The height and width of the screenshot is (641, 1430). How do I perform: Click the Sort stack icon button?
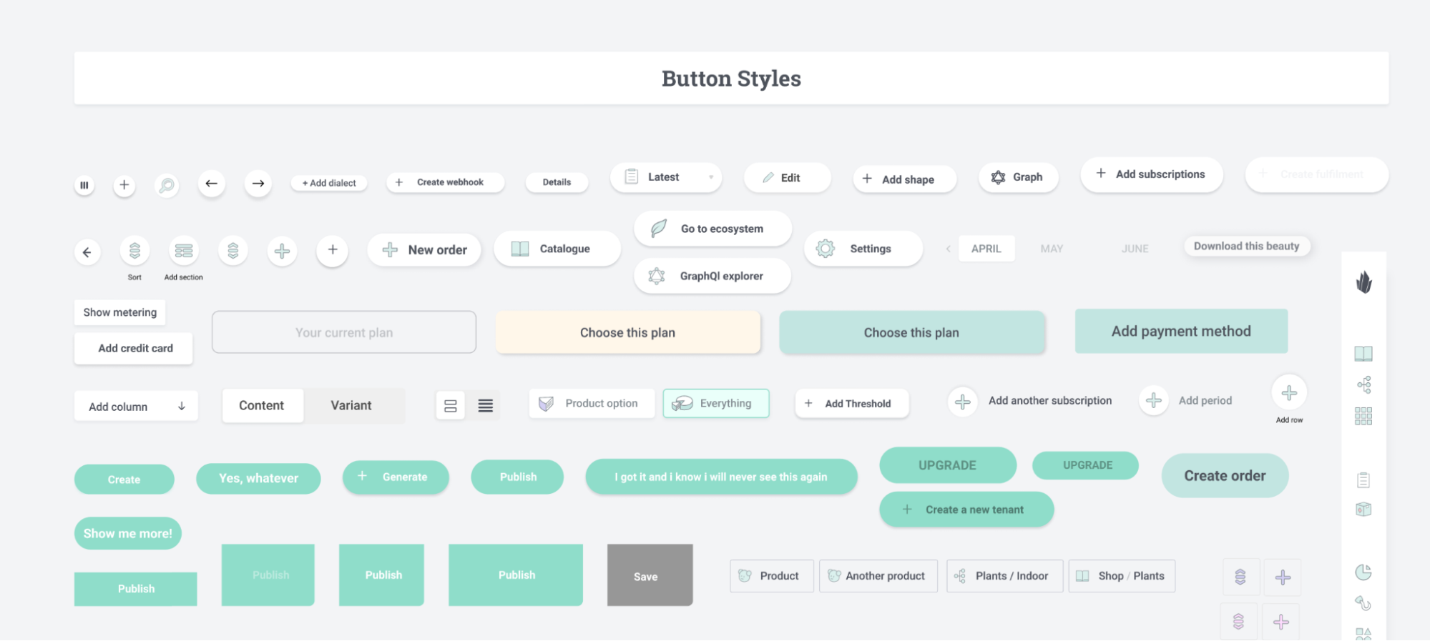tap(134, 250)
